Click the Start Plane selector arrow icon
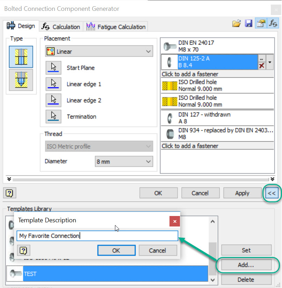The image size is (282, 288). pos(53,68)
